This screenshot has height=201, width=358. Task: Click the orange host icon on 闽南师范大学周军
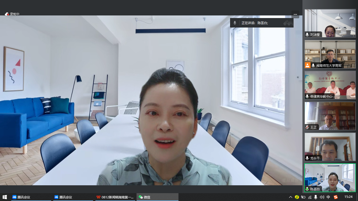307,65
